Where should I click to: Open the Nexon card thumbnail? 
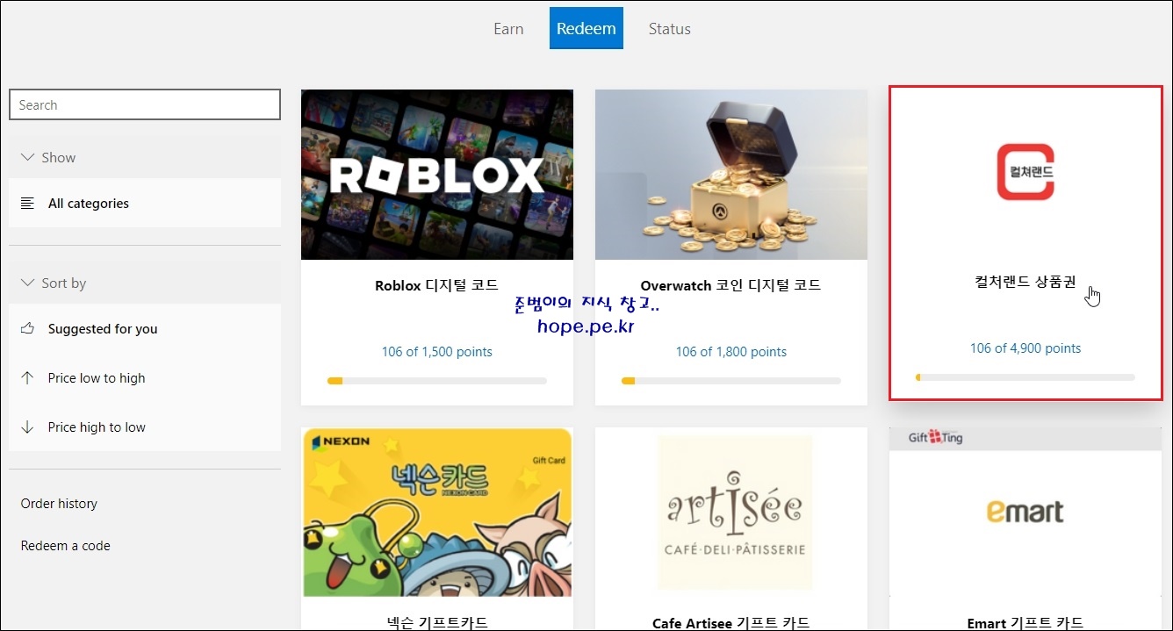coord(437,513)
